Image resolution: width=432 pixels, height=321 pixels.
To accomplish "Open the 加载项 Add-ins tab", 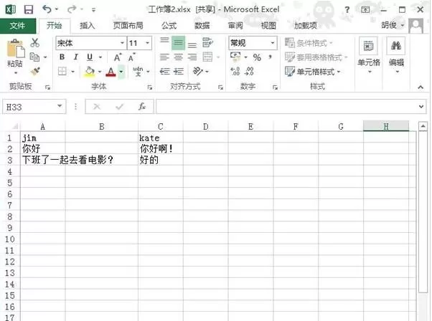I will pyautogui.click(x=306, y=26).
